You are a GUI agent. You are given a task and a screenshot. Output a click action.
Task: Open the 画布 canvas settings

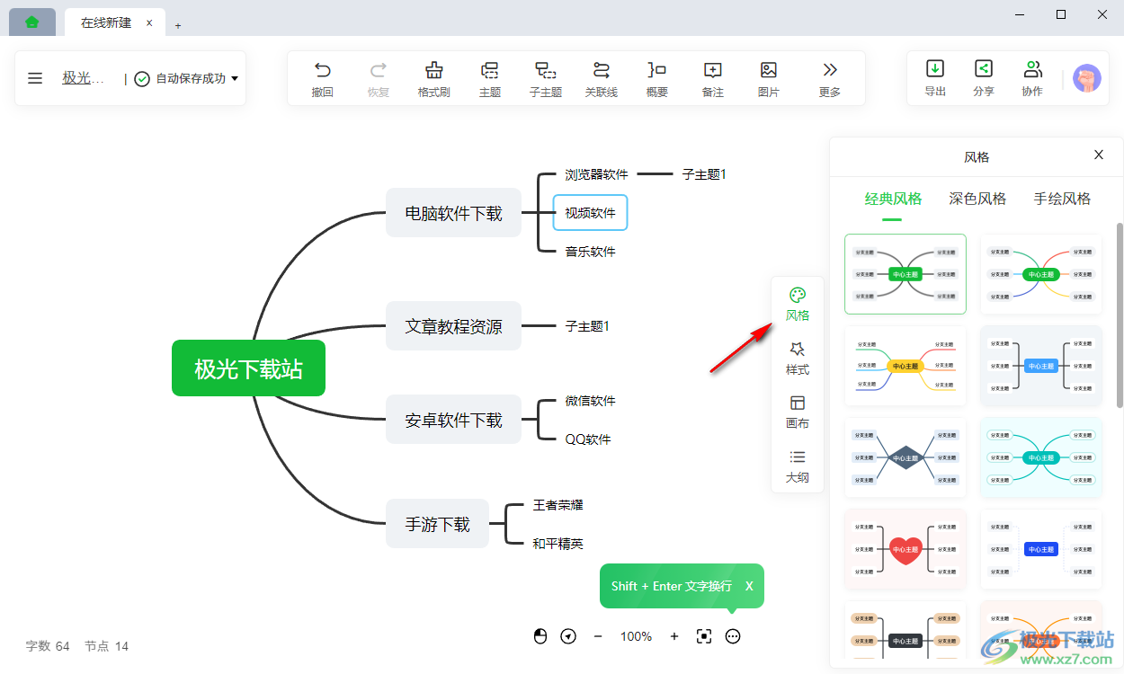point(798,412)
